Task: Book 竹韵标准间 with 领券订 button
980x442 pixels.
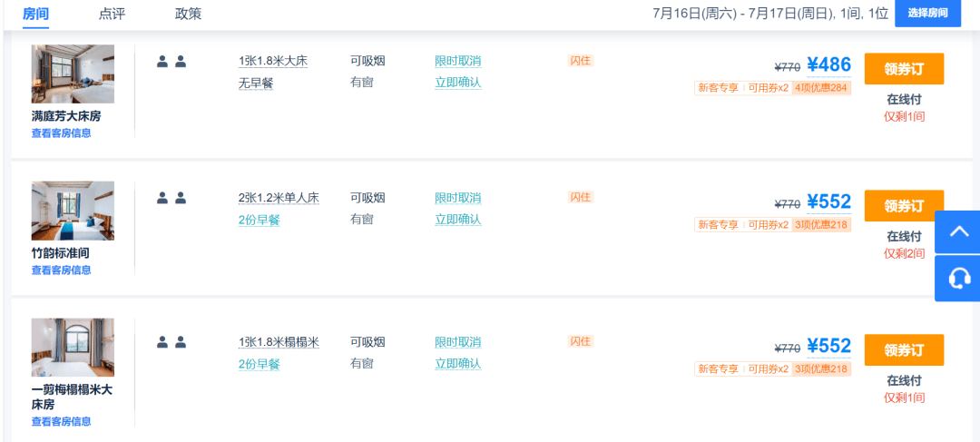Action: pos(904,205)
